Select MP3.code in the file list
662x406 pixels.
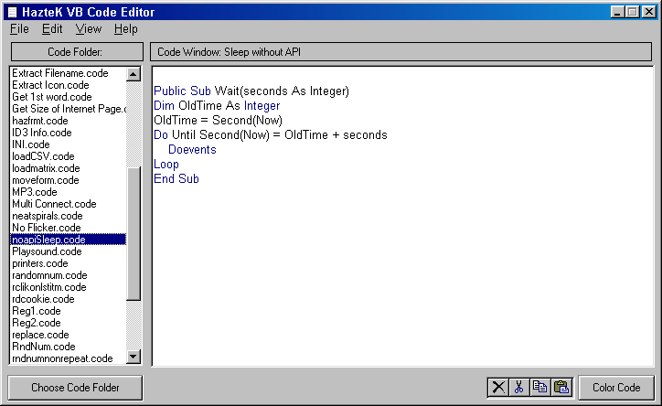[x=35, y=192]
